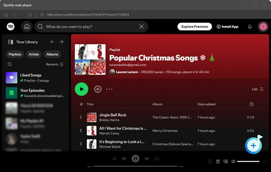Click the URL address bar
This screenshot has width=271, height=172.
[x=88, y=15]
